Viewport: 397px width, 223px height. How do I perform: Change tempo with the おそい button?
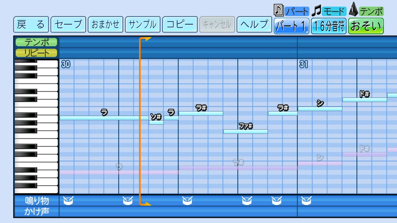coord(366,26)
